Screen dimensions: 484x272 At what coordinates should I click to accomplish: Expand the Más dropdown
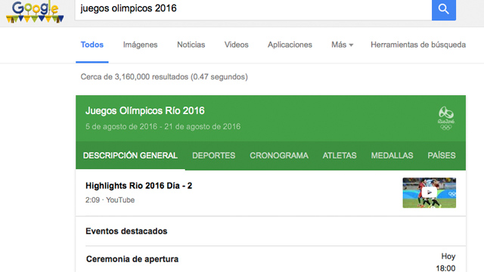[342, 45]
